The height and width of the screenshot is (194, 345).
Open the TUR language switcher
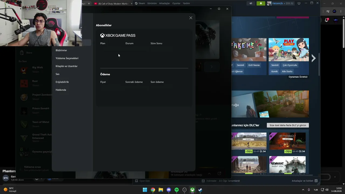coord(316,190)
